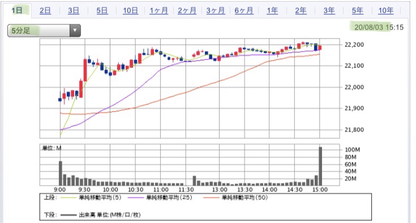The height and width of the screenshot is (223, 416).
Task: Click the 単純移動平均(5) green legend line
Action: (x=68, y=198)
